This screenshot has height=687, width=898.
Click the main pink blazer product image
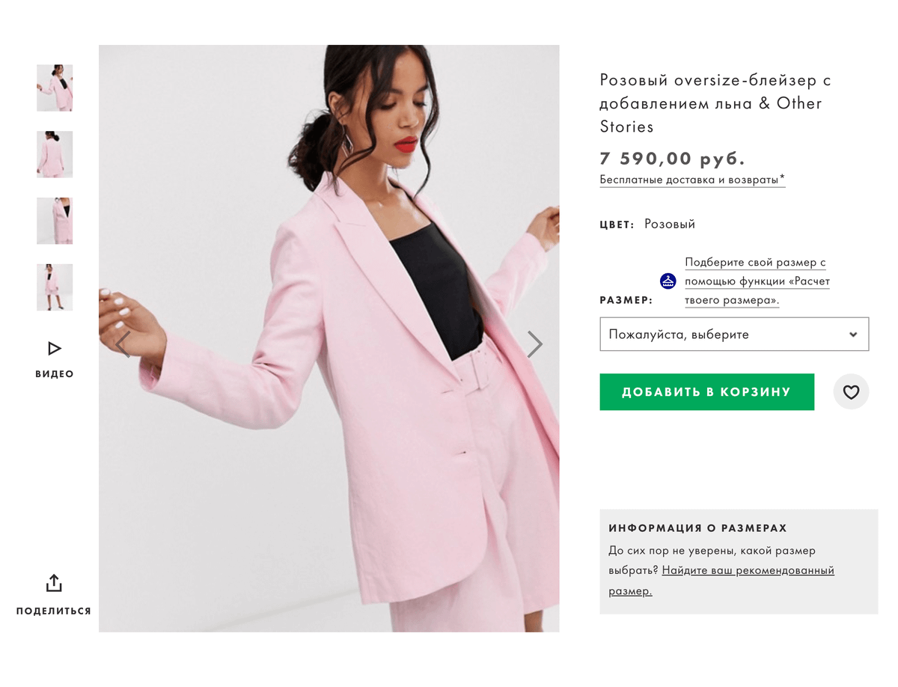click(329, 338)
